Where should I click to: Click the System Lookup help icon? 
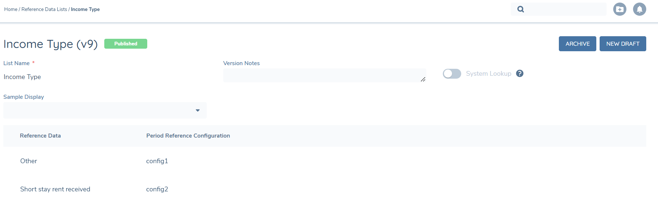tap(520, 74)
